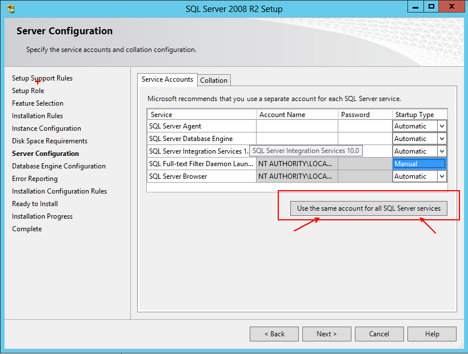
Task: Click Database Engine Configuration step
Action: click(x=59, y=166)
